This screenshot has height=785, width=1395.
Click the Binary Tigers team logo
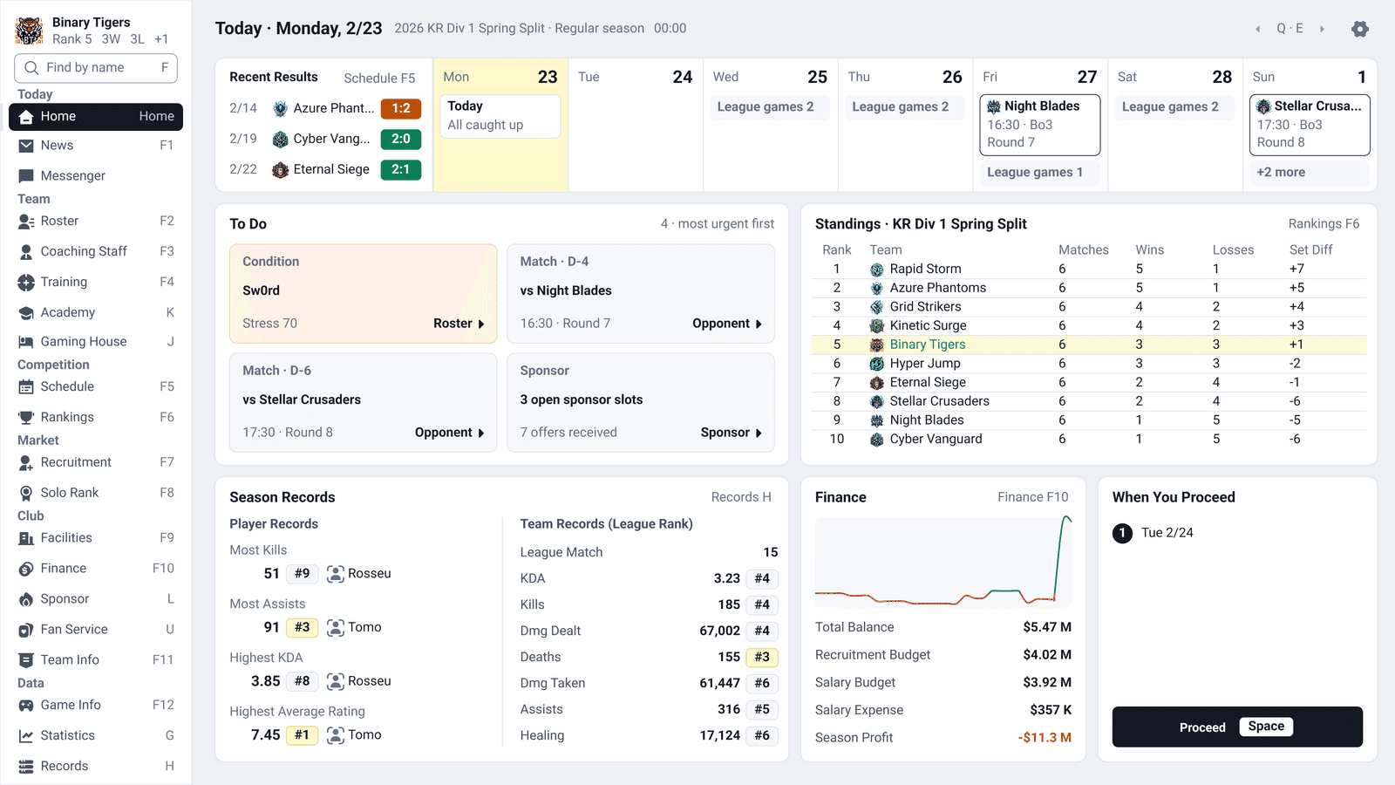tap(30, 31)
